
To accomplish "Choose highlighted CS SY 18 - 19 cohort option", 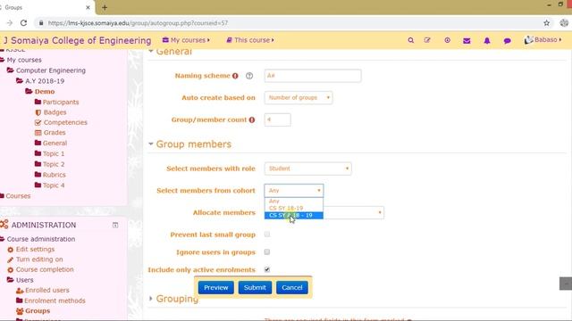I will pos(294,216).
